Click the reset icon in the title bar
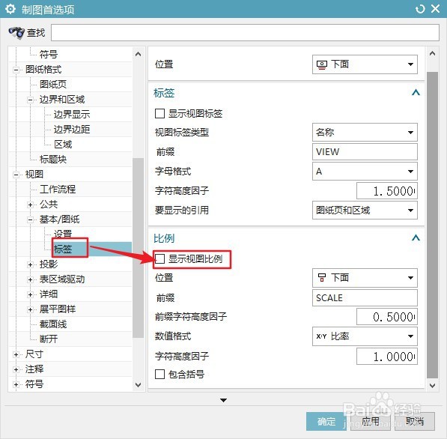The height and width of the screenshot is (439, 447). (420, 9)
